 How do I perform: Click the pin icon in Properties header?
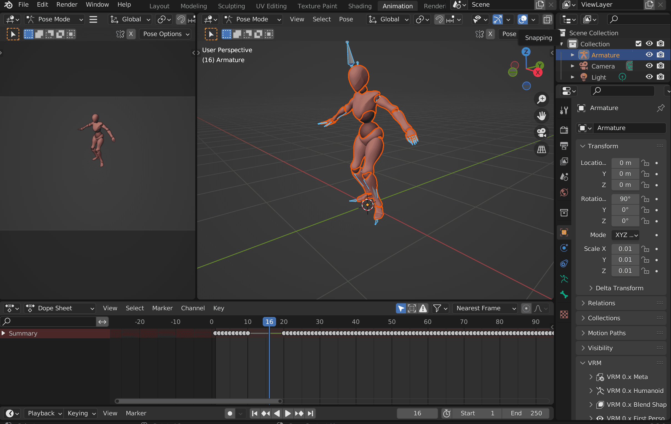(x=660, y=108)
